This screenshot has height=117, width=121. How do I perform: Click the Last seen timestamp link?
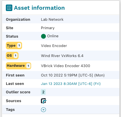(x=71, y=84)
